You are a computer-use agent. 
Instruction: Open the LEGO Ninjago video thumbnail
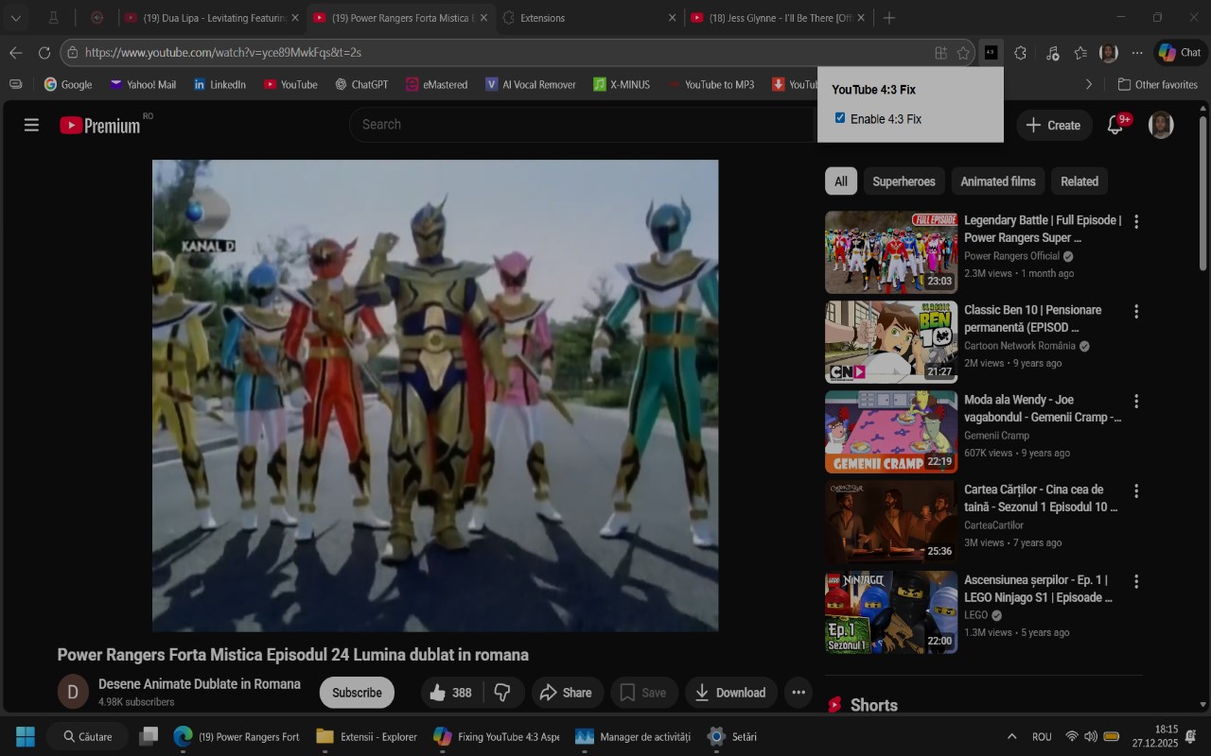(891, 611)
